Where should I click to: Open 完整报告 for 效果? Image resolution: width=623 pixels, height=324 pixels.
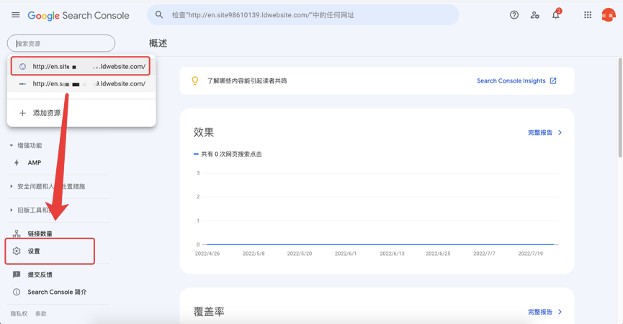pyautogui.click(x=540, y=133)
